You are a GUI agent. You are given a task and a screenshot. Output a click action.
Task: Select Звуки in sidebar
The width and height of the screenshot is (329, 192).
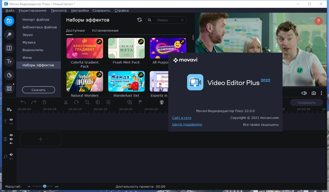click(x=39, y=35)
